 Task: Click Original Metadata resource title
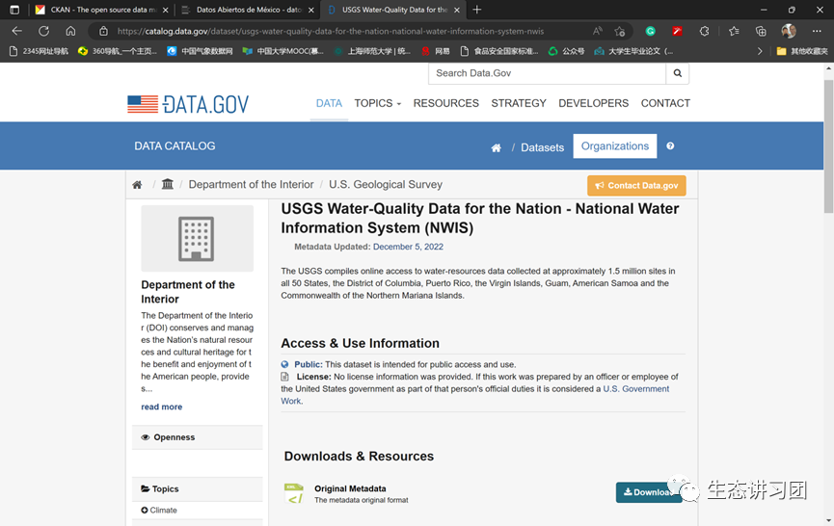point(350,488)
